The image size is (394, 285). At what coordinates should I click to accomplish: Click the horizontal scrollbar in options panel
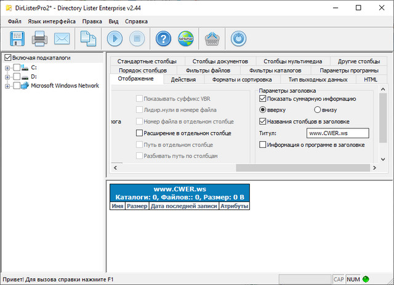coord(246,168)
